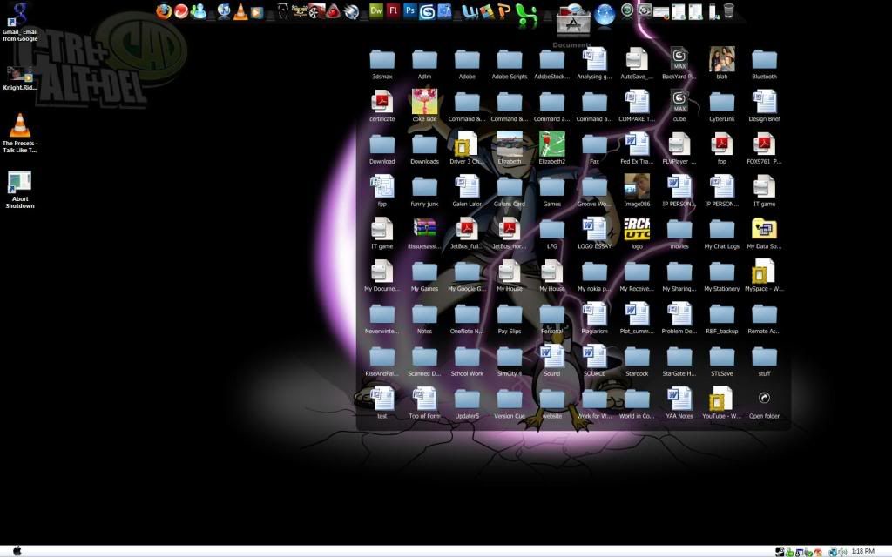Open the website folder

click(x=551, y=404)
